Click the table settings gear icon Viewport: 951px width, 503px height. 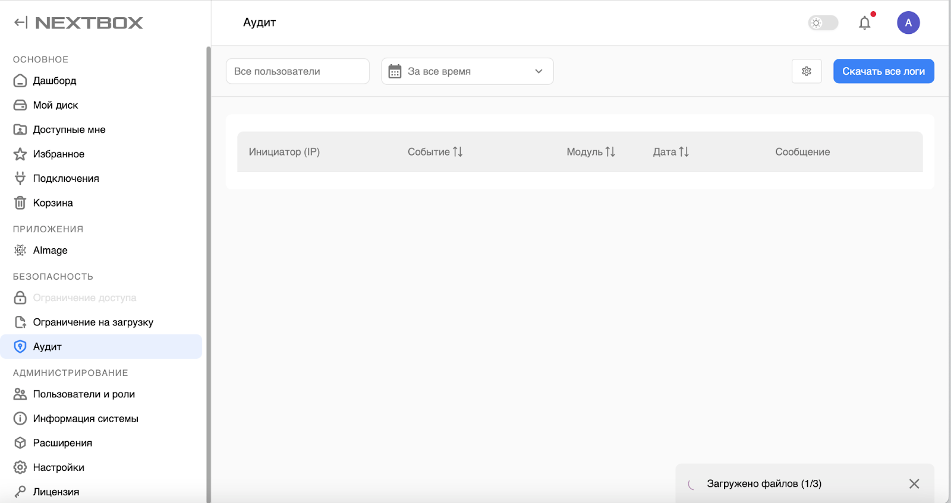(807, 71)
